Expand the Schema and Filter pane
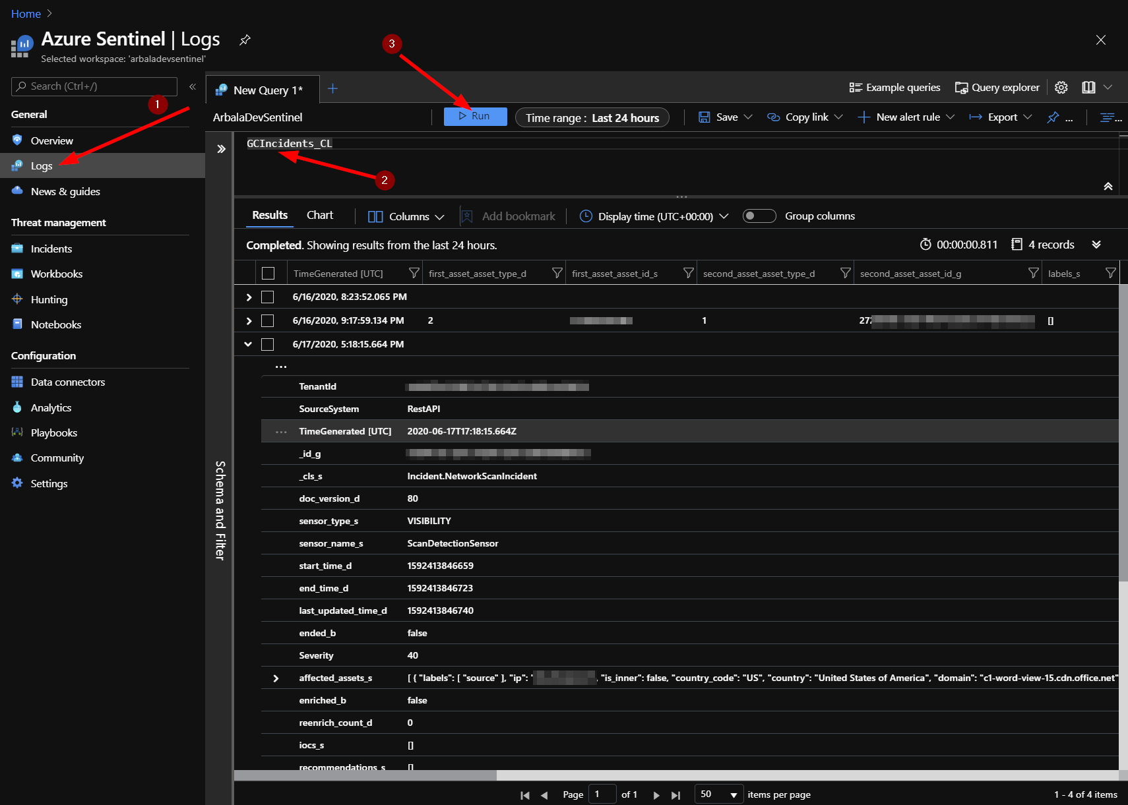1128x805 pixels. 222,149
